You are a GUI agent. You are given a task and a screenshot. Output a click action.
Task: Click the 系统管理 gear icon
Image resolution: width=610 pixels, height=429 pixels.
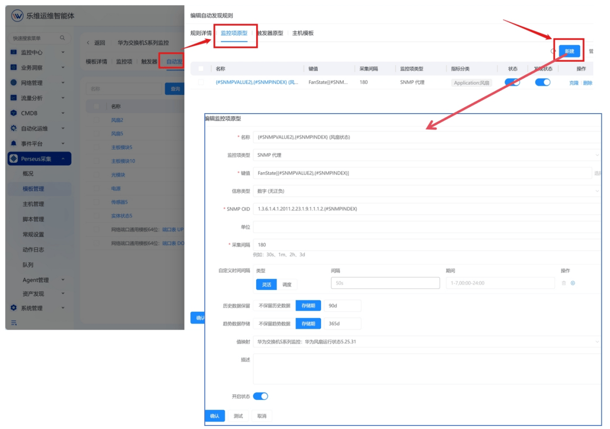point(14,308)
